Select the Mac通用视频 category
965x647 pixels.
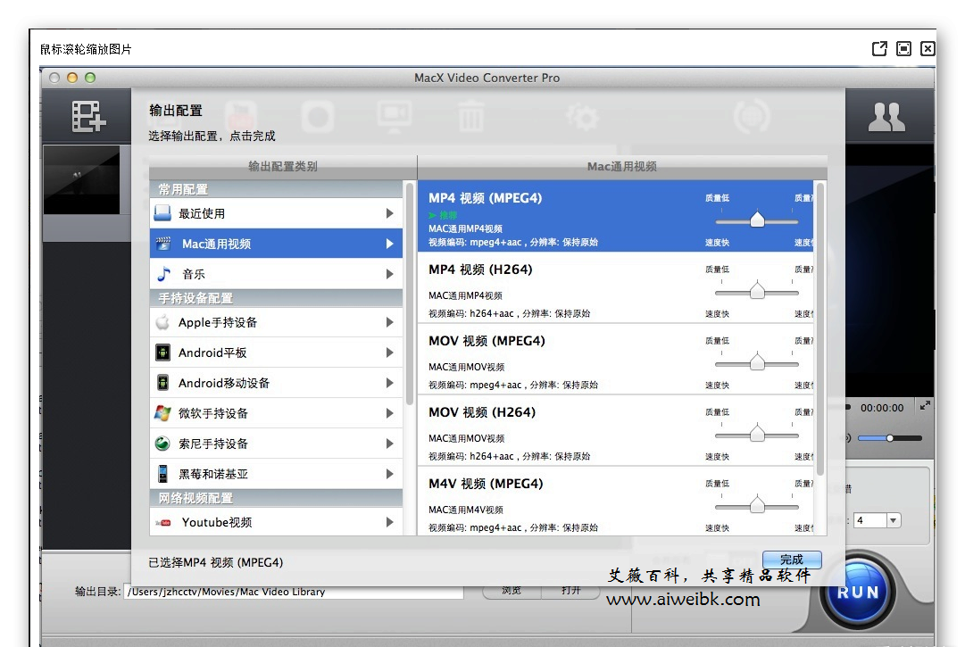[277, 244]
